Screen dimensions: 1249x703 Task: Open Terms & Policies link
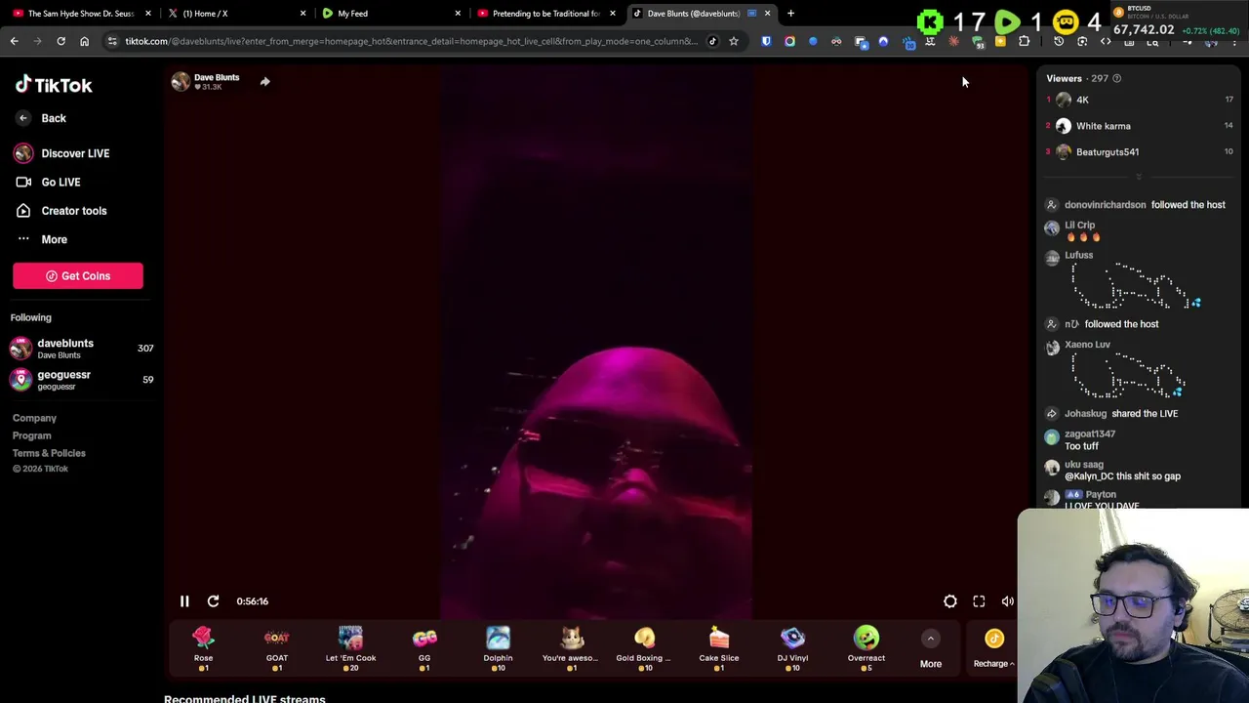[x=49, y=453]
